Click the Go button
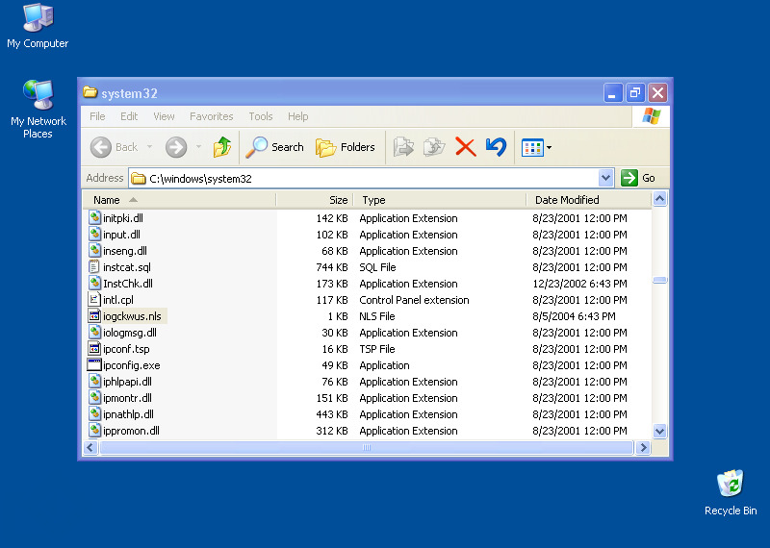770x548 pixels. (x=638, y=178)
